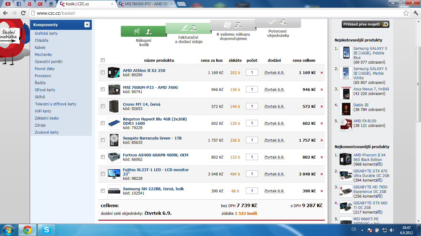This screenshot has height=236, width=421.
Task: Click AMD Athlon II X2 250 product thumbnail
Action: pyautogui.click(x=114, y=73)
